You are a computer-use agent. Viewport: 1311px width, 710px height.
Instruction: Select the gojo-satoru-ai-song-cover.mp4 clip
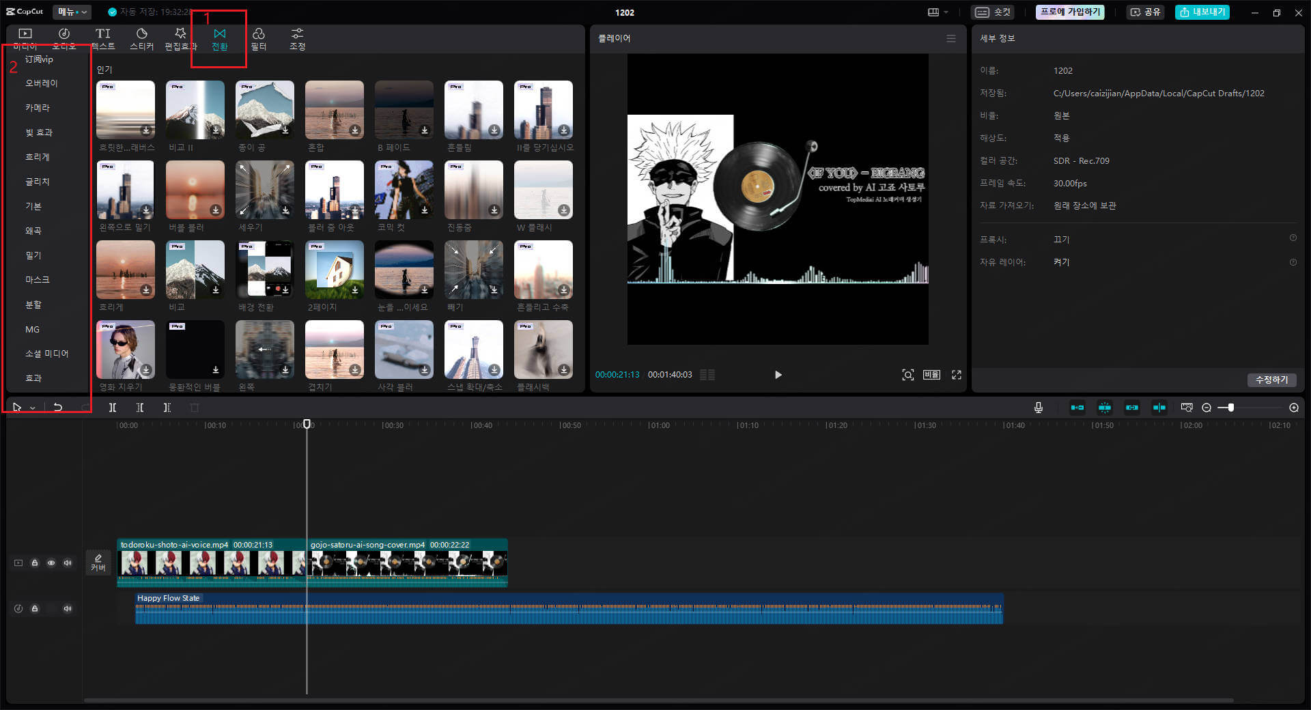click(x=407, y=563)
